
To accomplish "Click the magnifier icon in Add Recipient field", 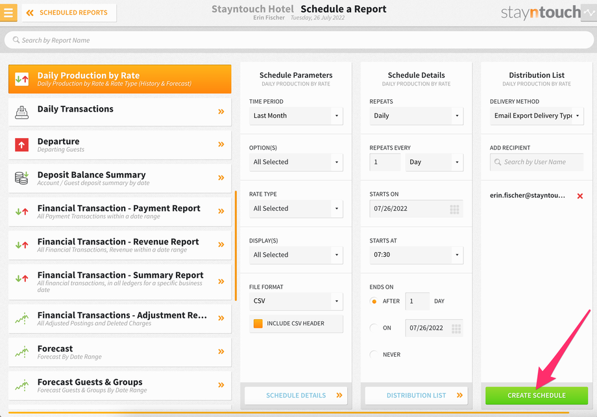I will 497,162.
